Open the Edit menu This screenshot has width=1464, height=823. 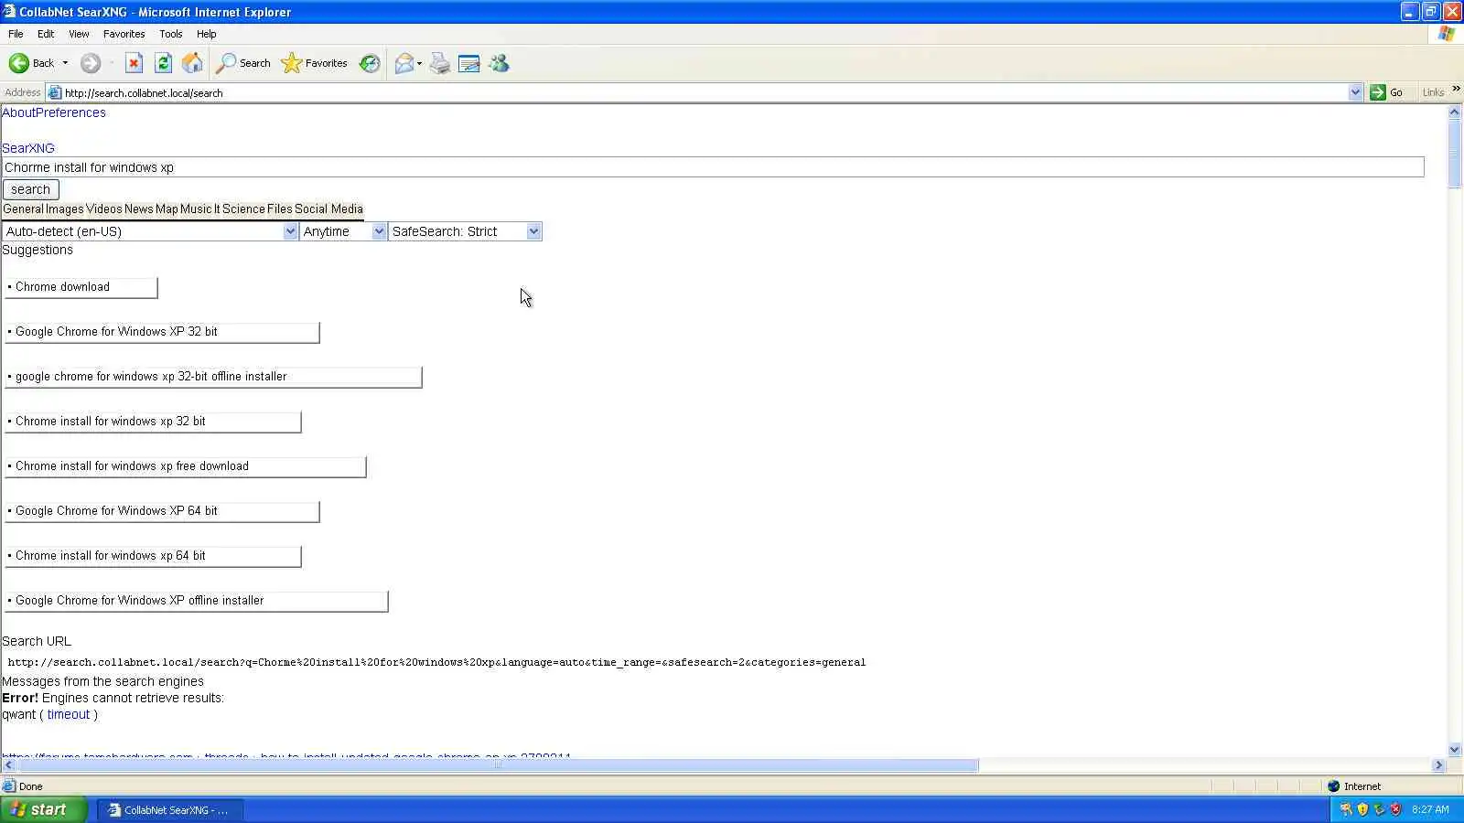pyautogui.click(x=46, y=34)
